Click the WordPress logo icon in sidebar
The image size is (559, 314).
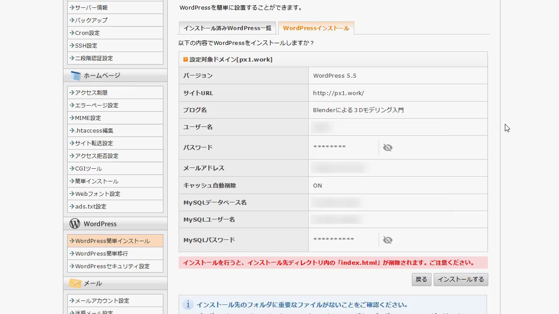(75, 224)
